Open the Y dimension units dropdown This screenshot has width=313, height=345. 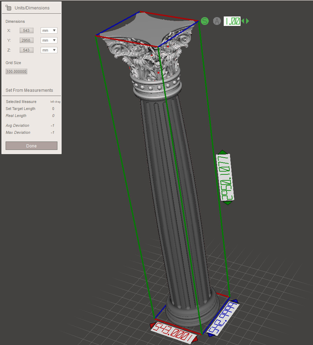coord(48,40)
